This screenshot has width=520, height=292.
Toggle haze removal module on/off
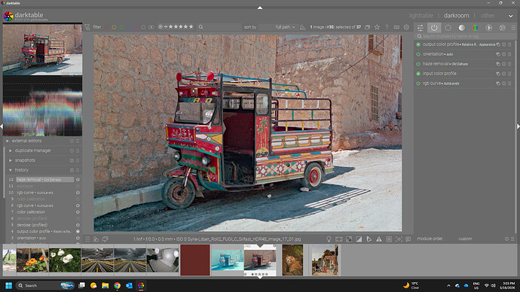coord(418,64)
